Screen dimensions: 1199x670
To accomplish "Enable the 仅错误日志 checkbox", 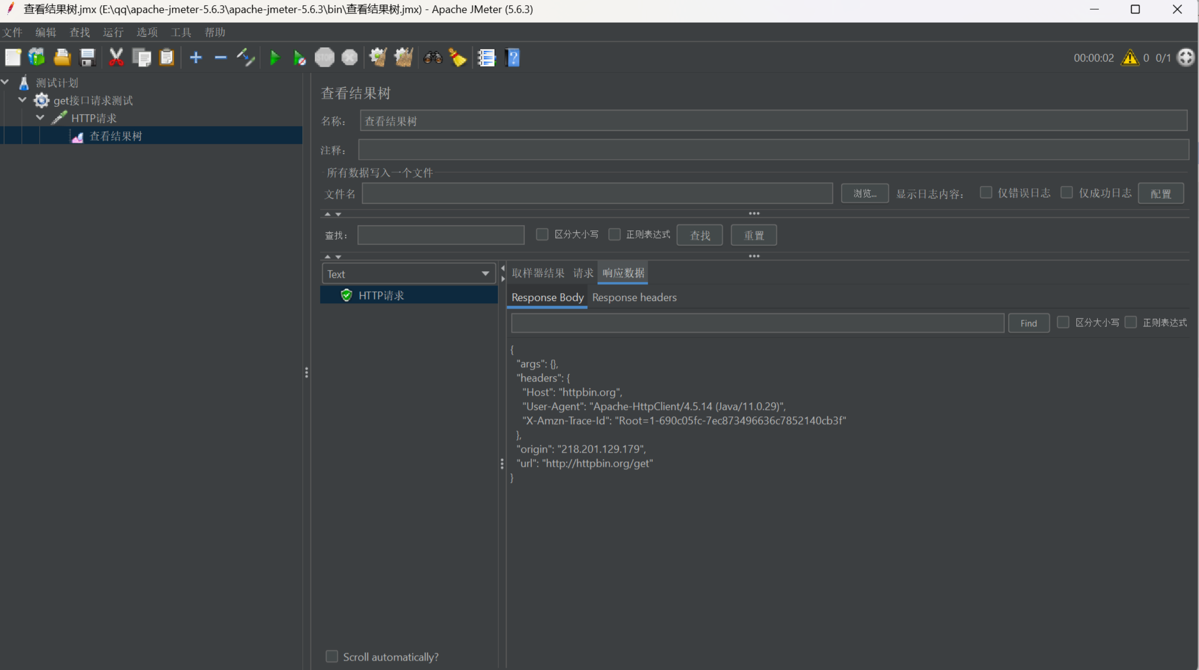I will coord(986,193).
